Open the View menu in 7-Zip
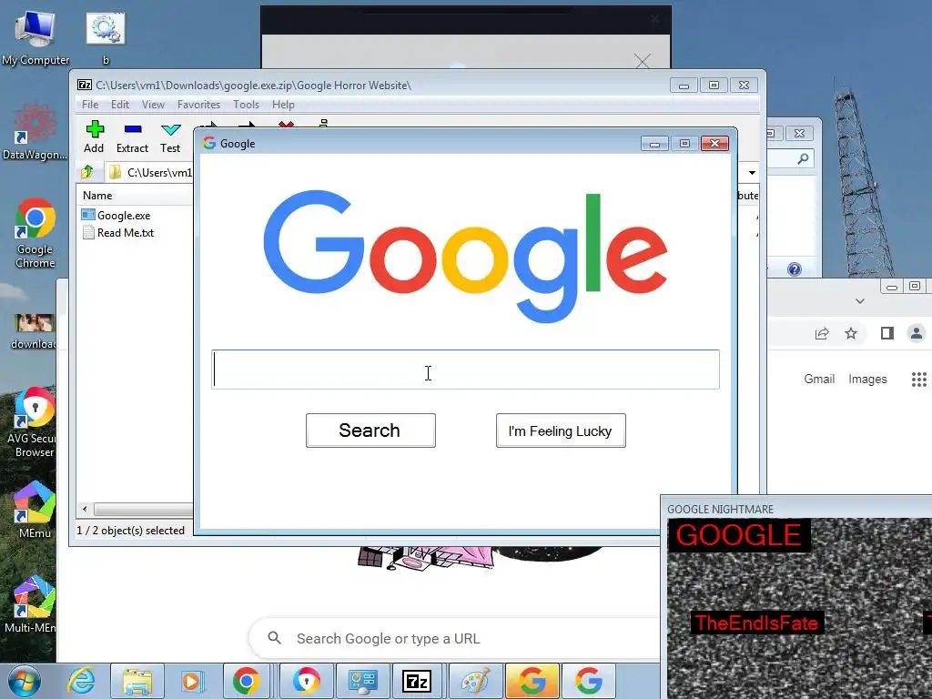 click(x=153, y=105)
